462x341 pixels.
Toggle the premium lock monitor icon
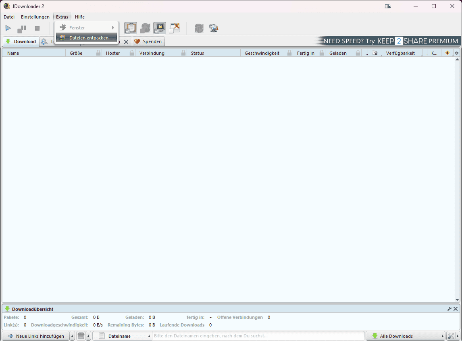coord(159,28)
